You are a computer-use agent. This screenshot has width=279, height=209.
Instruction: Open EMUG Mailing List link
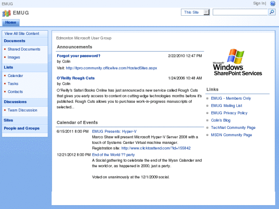click(x=226, y=106)
